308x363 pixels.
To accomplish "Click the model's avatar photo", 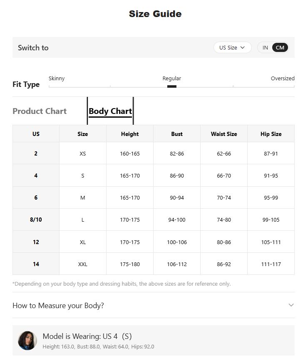I will pyautogui.click(x=27, y=340).
